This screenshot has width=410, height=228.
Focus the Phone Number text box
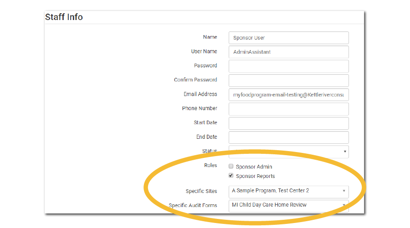(288, 109)
